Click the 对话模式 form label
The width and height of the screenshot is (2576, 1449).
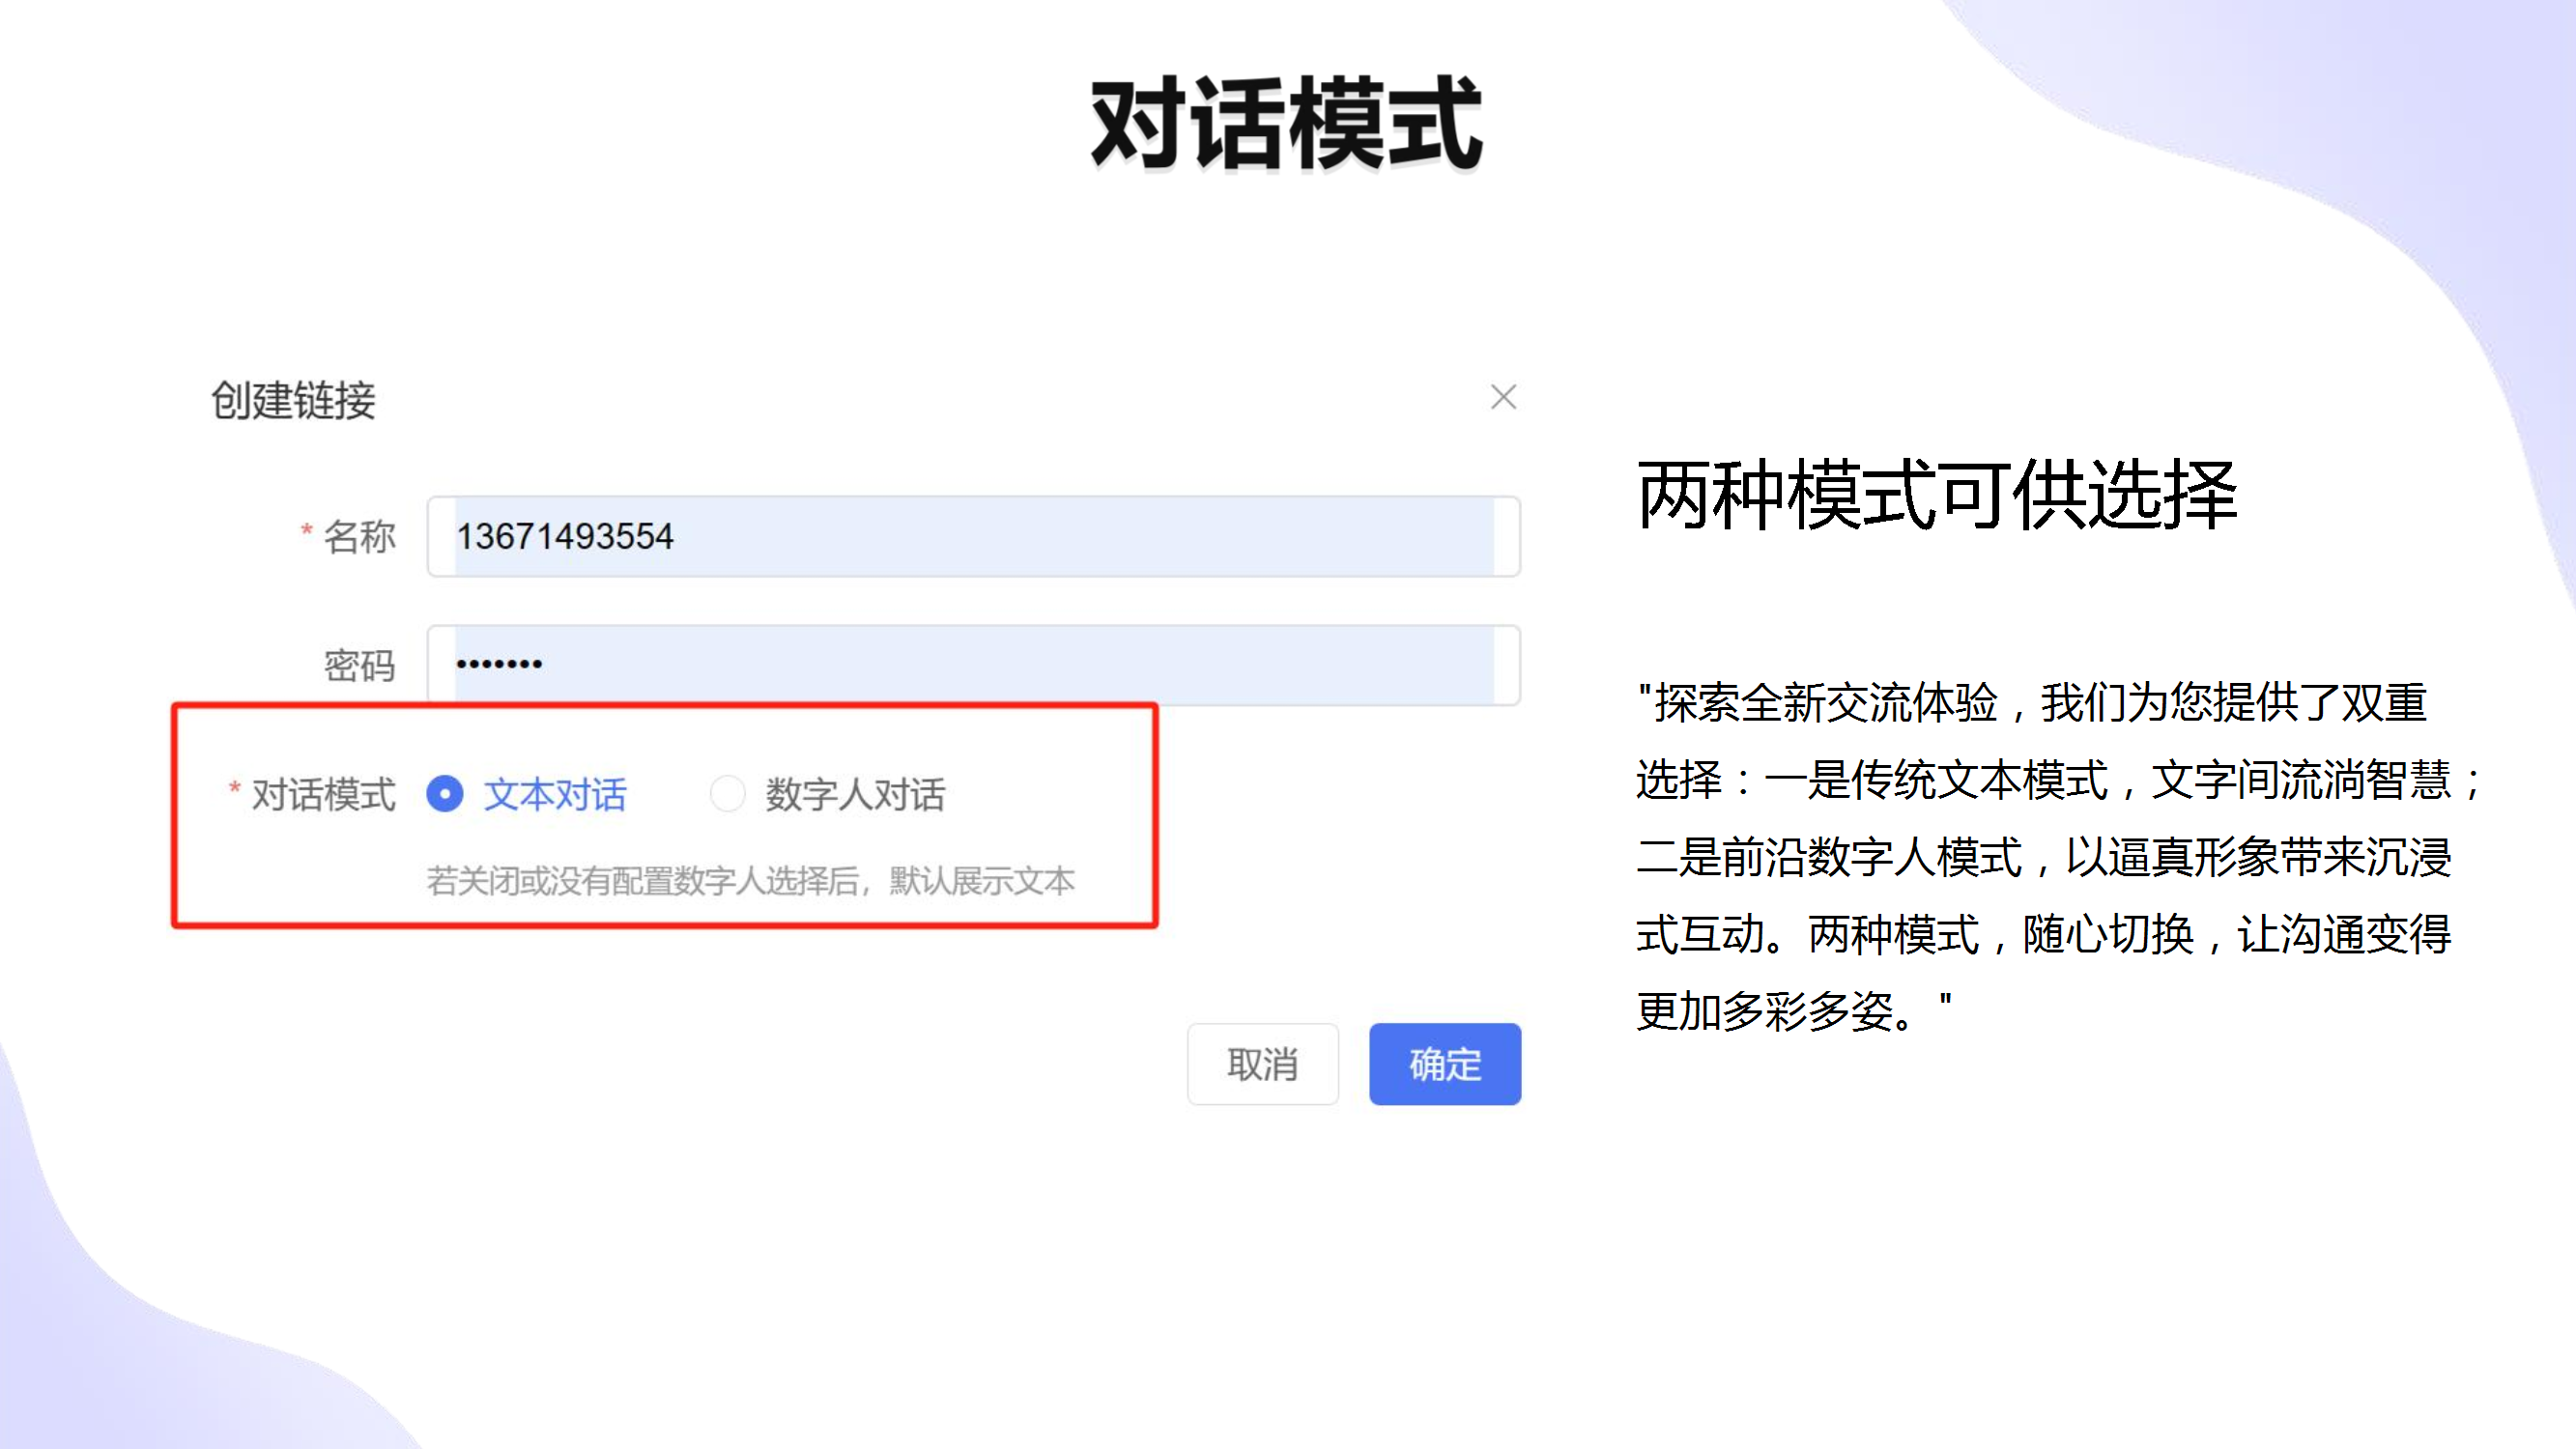coord(323,794)
